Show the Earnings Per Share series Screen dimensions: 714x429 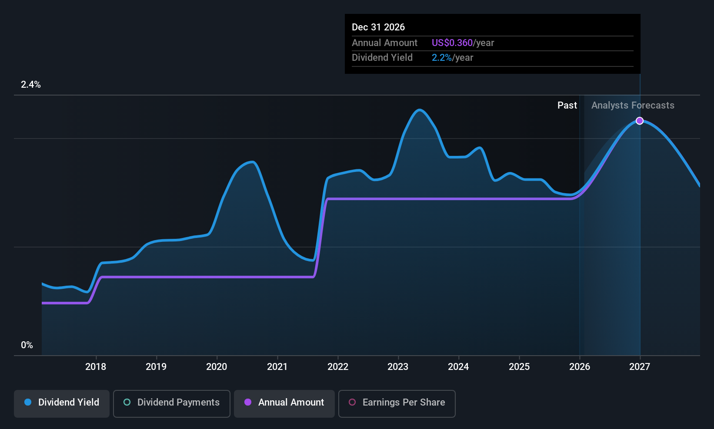coord(397,403)
